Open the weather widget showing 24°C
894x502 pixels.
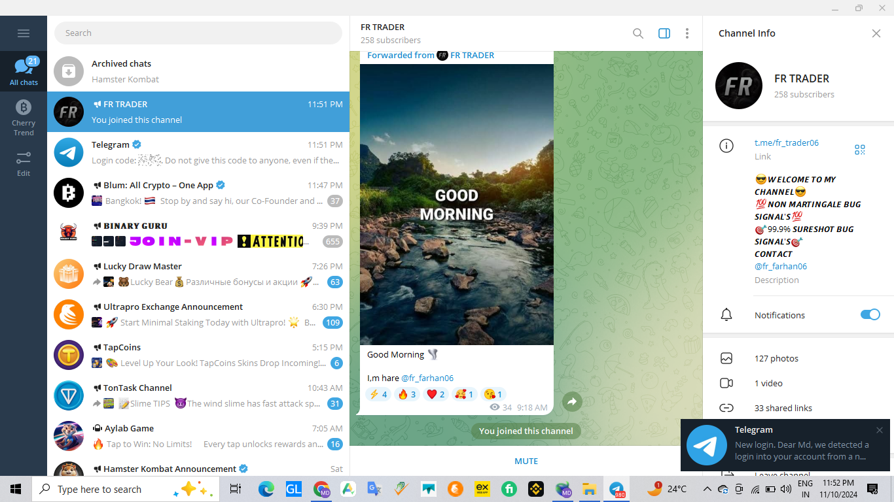pos(667,489)
